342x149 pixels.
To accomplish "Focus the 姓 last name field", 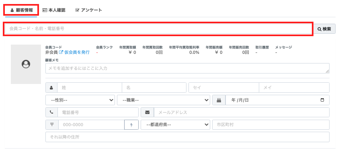I will click(x=90, y=88).
